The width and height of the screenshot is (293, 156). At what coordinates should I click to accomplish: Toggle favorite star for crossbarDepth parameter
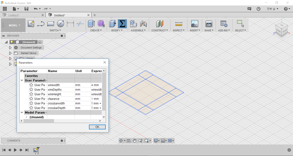click(31, 108)
